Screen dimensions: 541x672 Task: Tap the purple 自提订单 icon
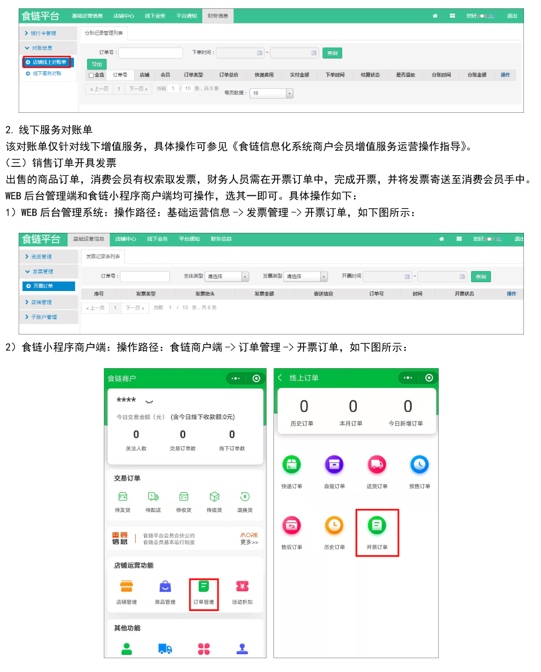(334, 465)
